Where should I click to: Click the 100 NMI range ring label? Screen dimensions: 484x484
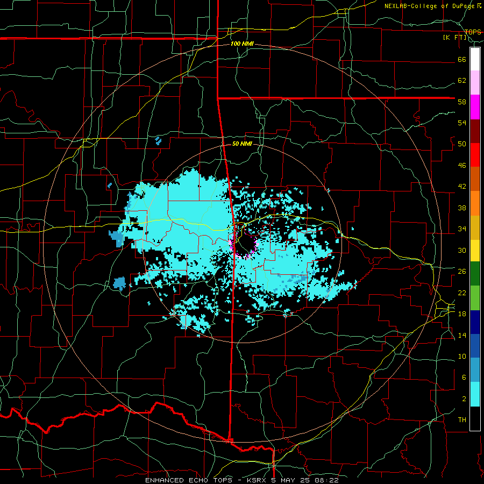coord(242,44)
